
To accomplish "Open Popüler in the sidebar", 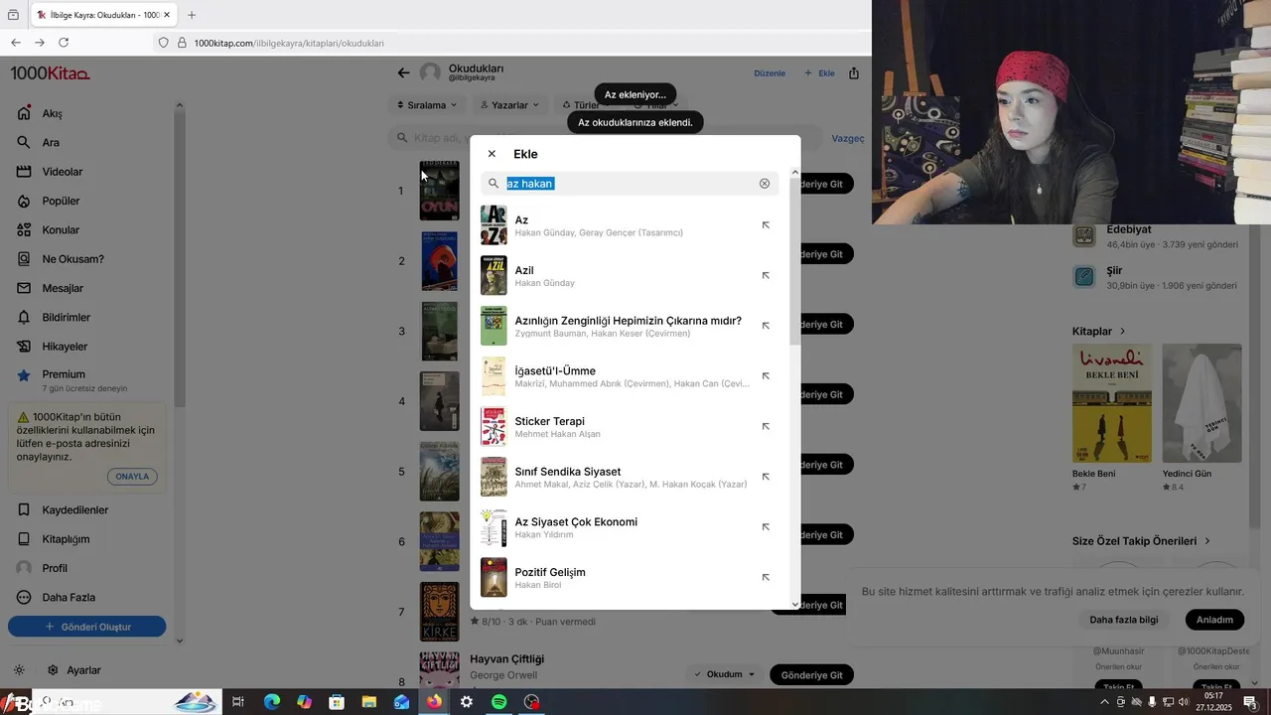I will tap(61, 201).
